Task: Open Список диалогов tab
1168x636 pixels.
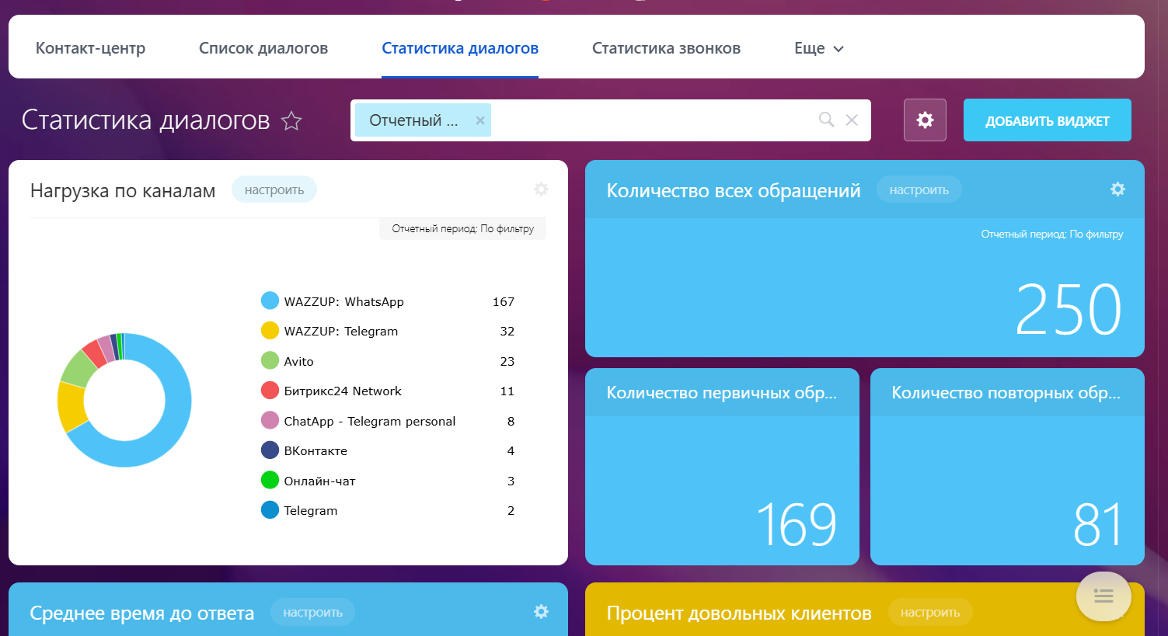Action: coord(263,48)
